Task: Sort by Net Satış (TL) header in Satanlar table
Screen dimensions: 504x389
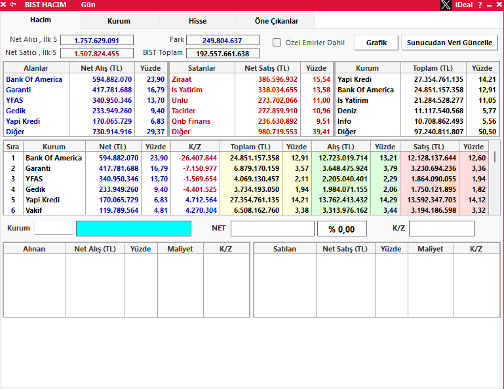Action: [x=267, y=68]
